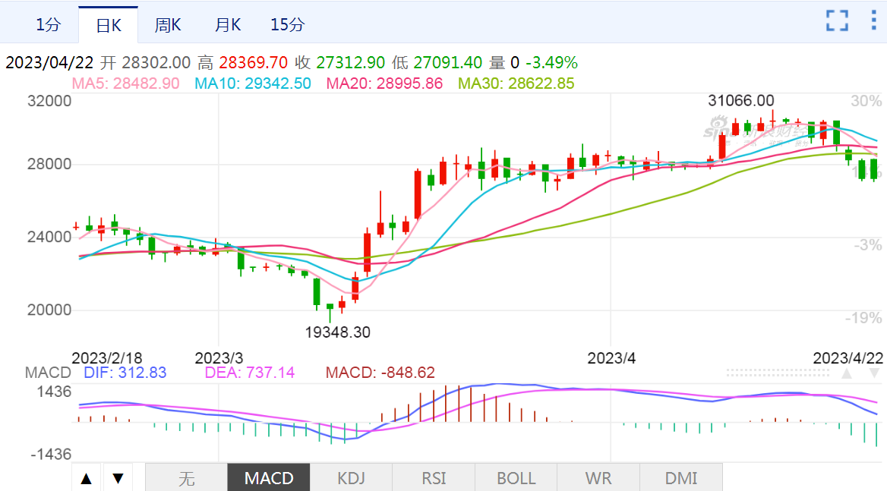Switch to the 15分 interval tab
This screenshot has height=491, width=887.
(x=287, y=24)
